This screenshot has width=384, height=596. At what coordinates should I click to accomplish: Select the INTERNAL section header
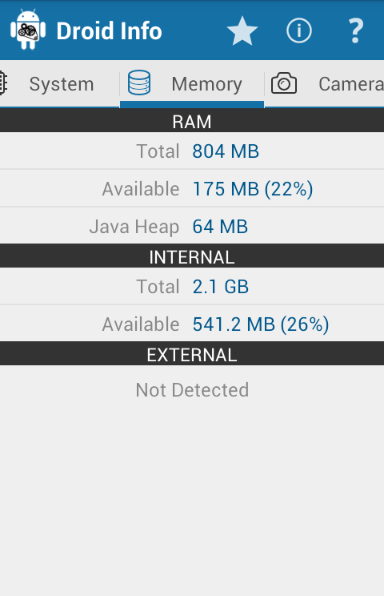192,256
